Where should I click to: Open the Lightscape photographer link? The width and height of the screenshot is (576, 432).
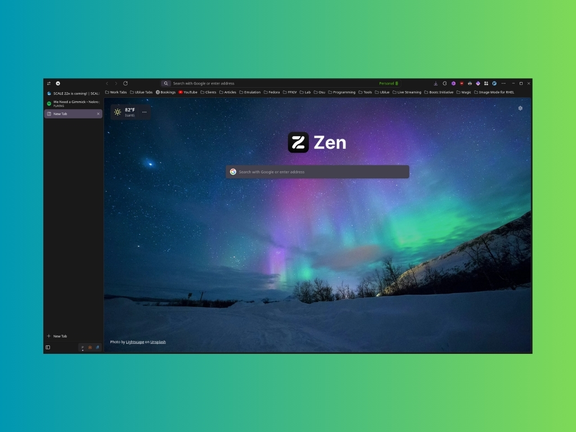tap(135, 342)
